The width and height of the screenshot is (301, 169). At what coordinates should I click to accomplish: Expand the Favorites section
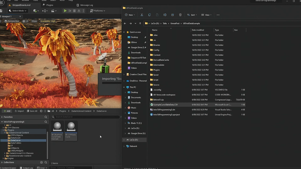click(x=2, y=117)
